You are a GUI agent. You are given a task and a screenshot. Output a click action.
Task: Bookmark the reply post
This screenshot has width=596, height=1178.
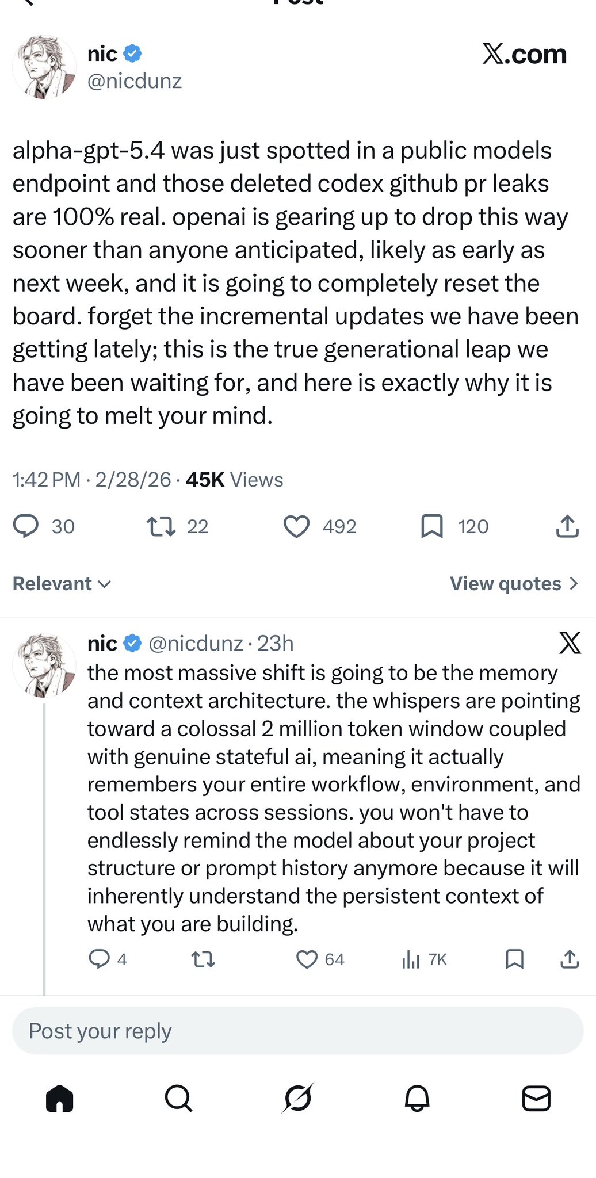tap(514, 959)
